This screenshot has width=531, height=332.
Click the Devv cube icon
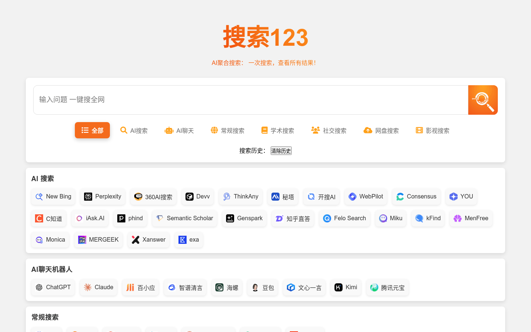[x=190, y=197]
